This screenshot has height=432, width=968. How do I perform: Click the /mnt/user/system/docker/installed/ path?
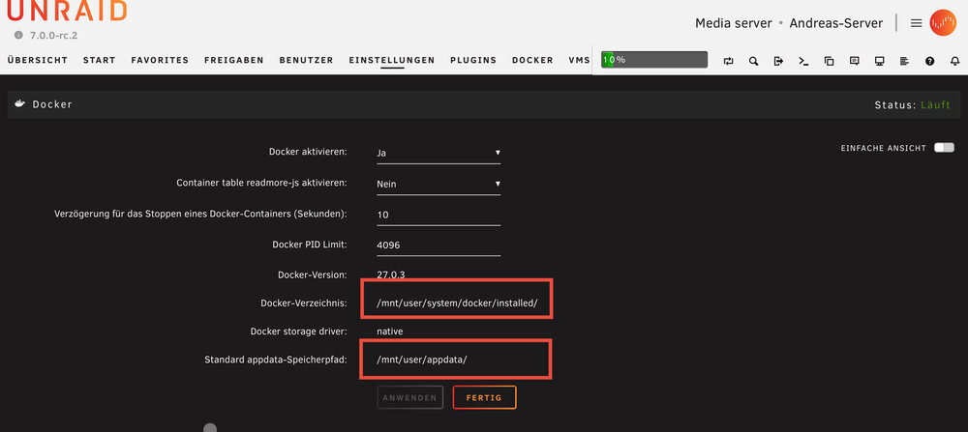coord(458,303)
